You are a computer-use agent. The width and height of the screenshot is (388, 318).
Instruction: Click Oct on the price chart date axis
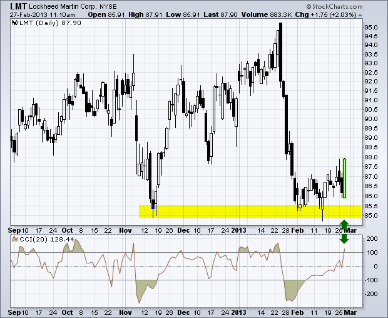pos(67,230)
